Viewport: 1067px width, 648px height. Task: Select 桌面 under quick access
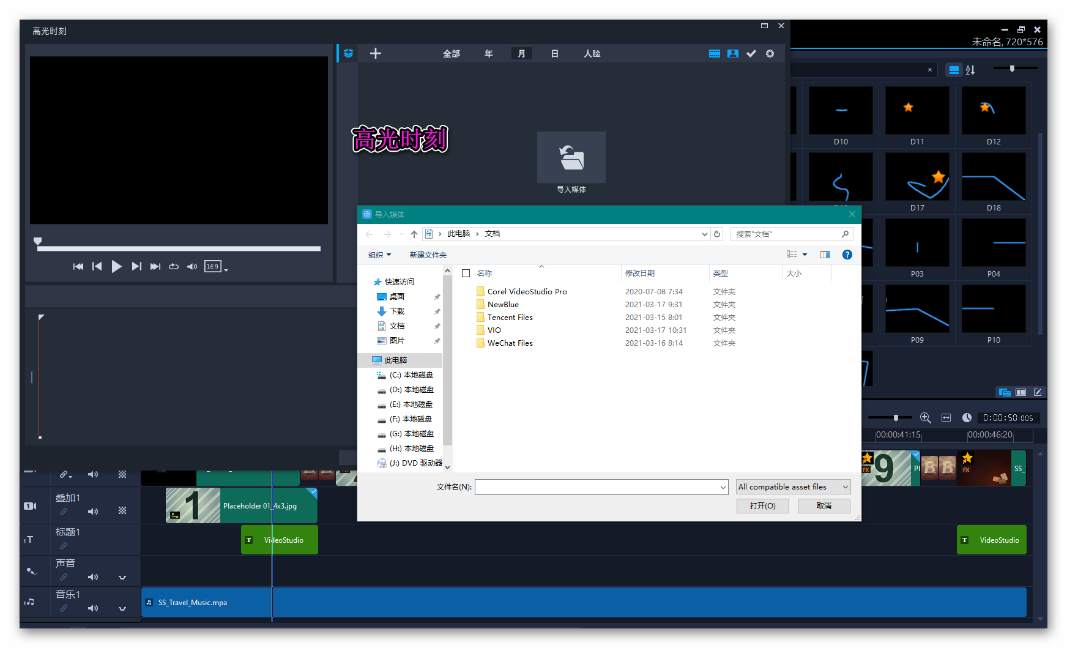tap(397, 297)
